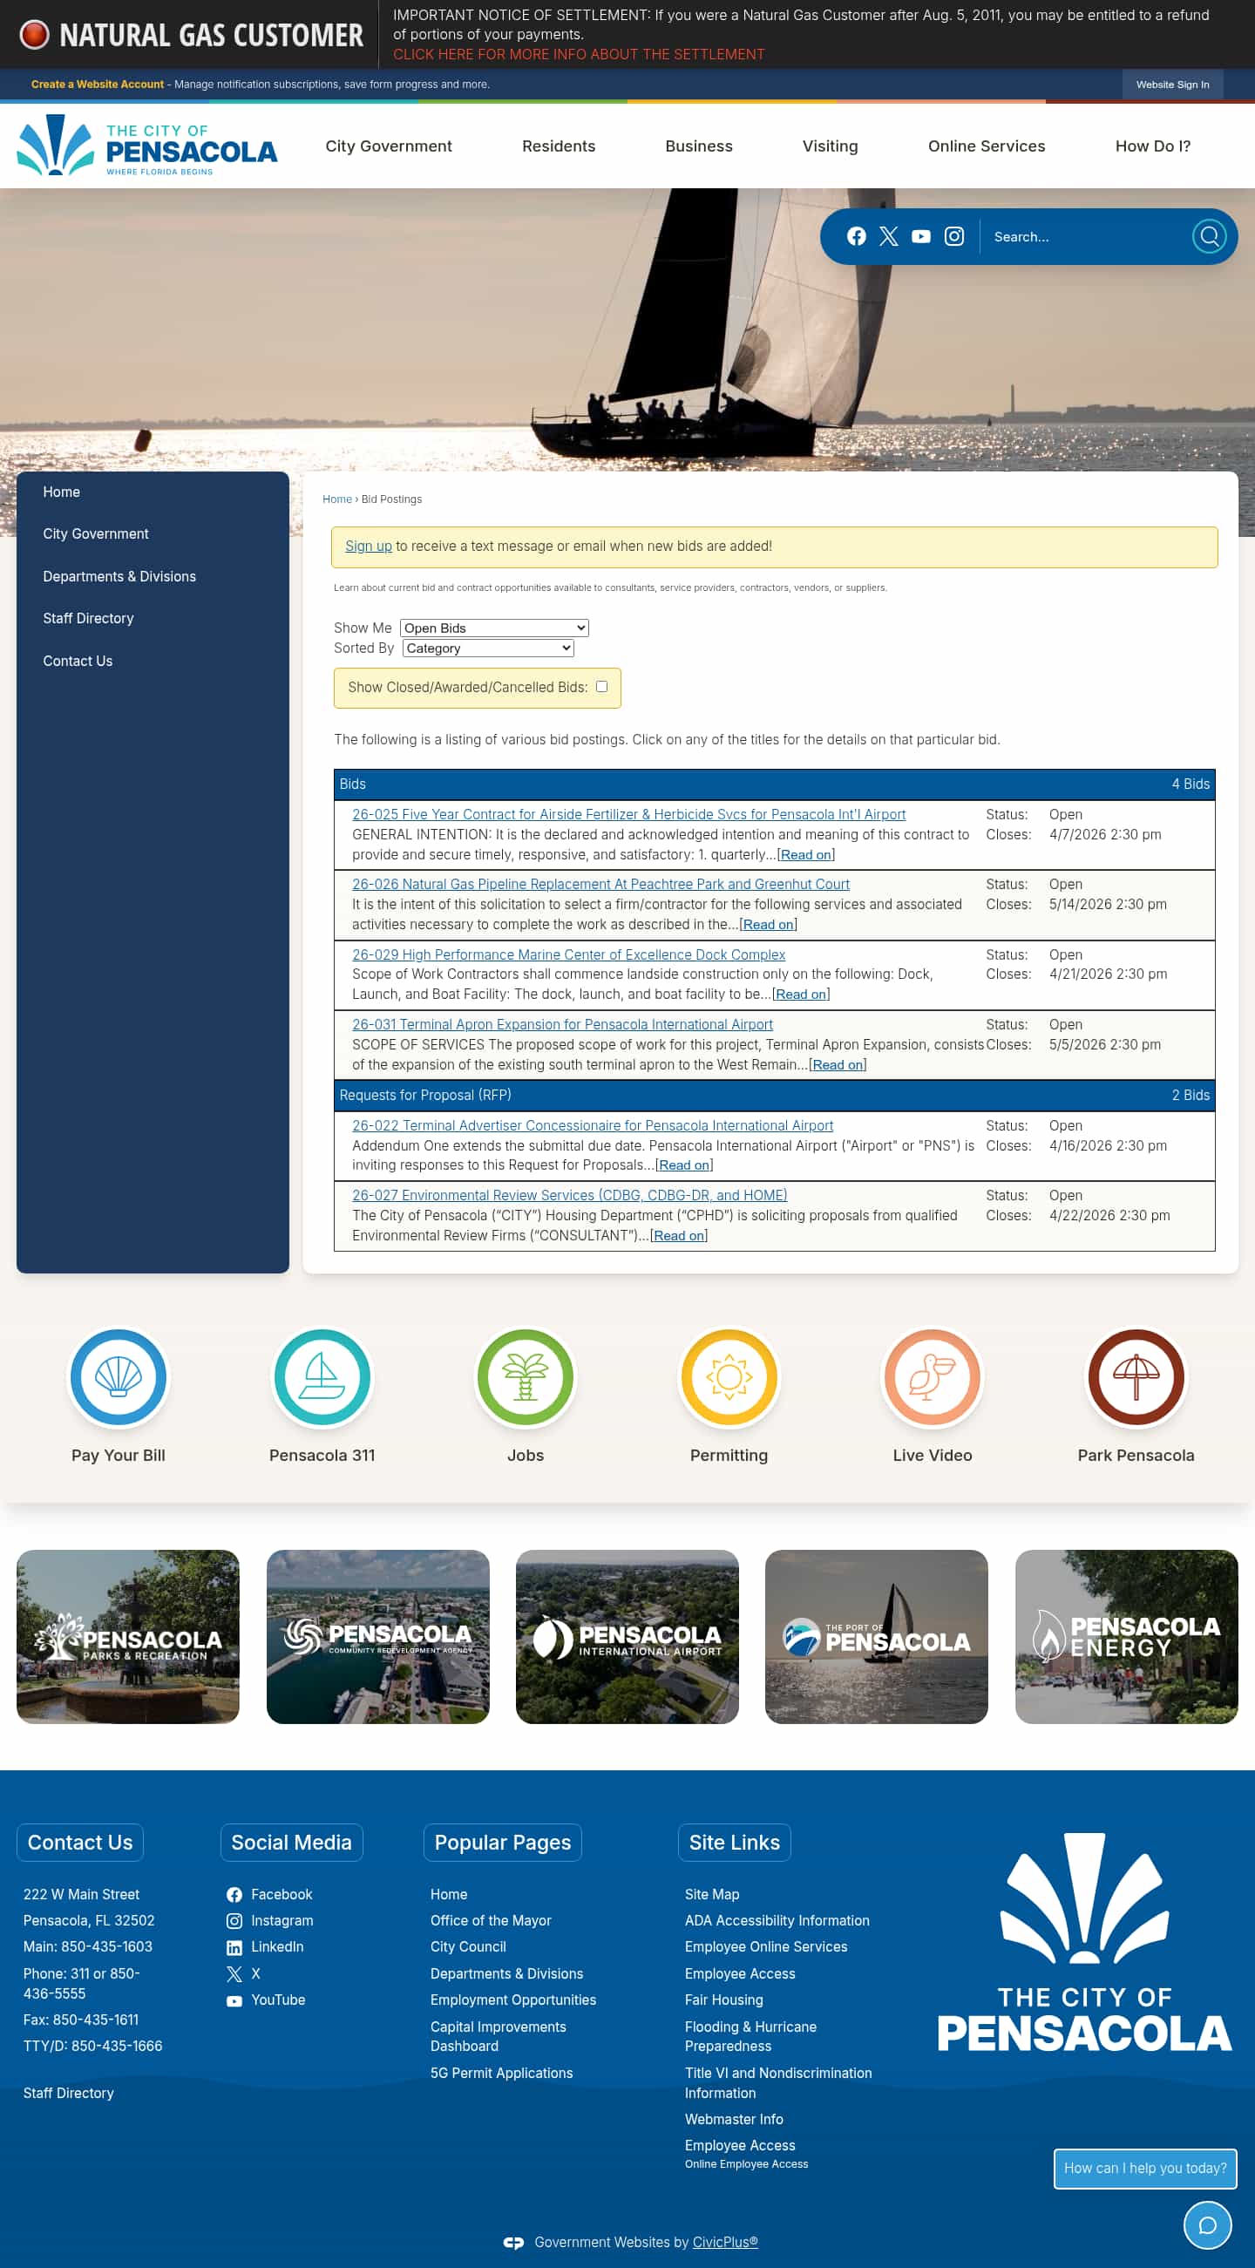Click the large footer City of Pensacola logo
1255x2268 pixels.
[1083, 1941]
